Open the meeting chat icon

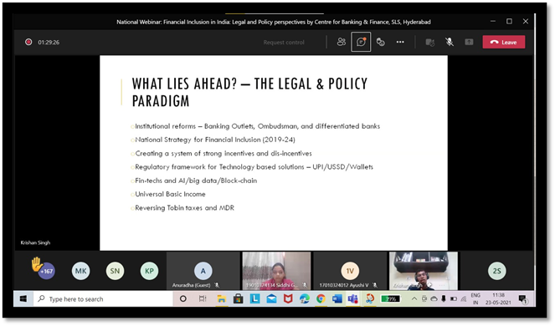coord(361,42)
